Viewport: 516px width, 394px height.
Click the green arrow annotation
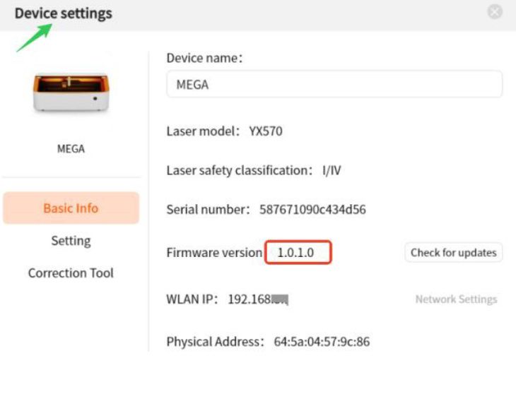(x=34, y=38)
